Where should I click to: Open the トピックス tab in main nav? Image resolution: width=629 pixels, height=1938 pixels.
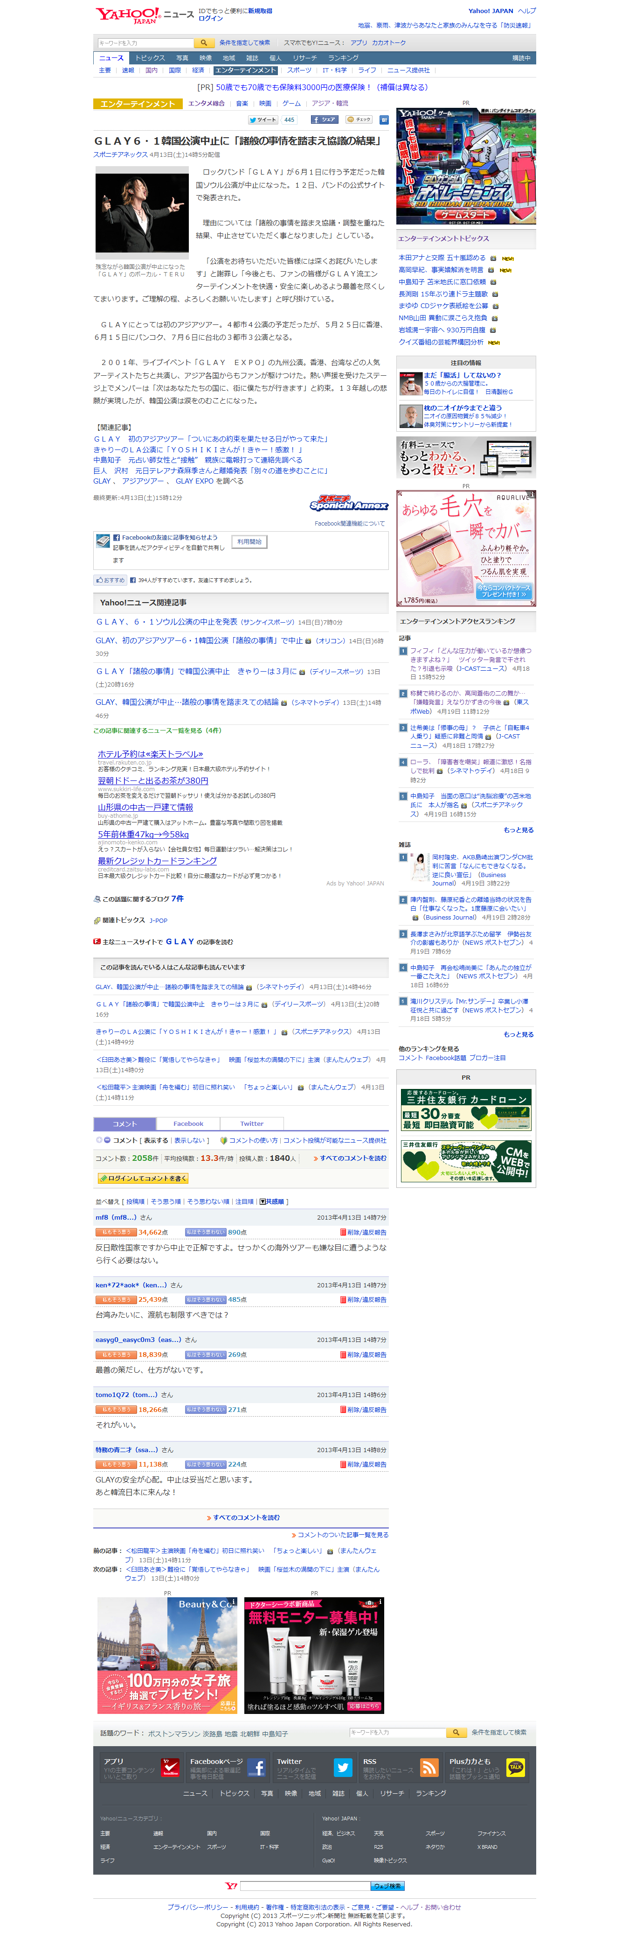[150, 58]
